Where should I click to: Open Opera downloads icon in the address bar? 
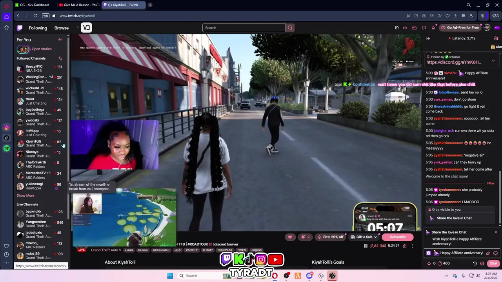point(455,16)
